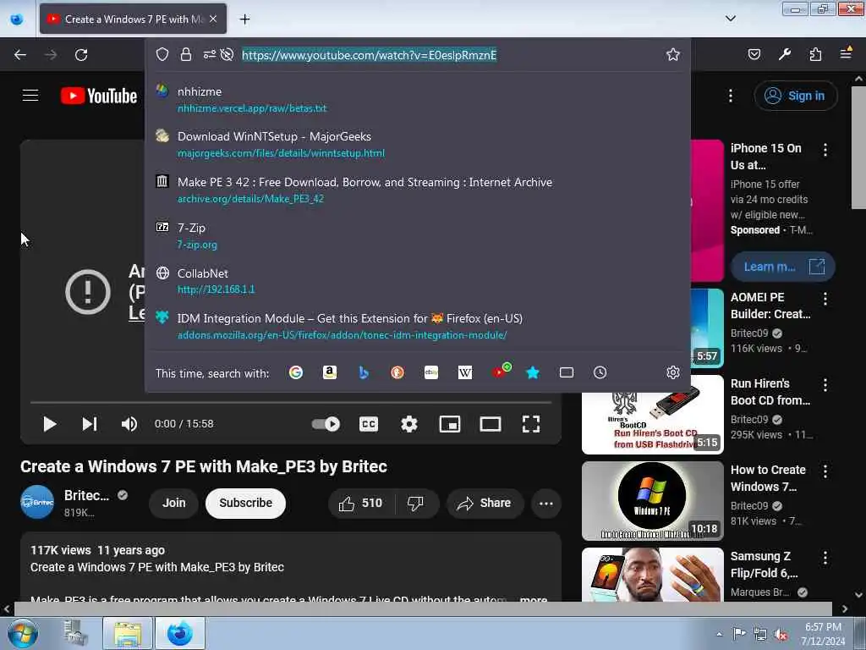Open YouTube hamburger guide menu

[x=30, y=96]
